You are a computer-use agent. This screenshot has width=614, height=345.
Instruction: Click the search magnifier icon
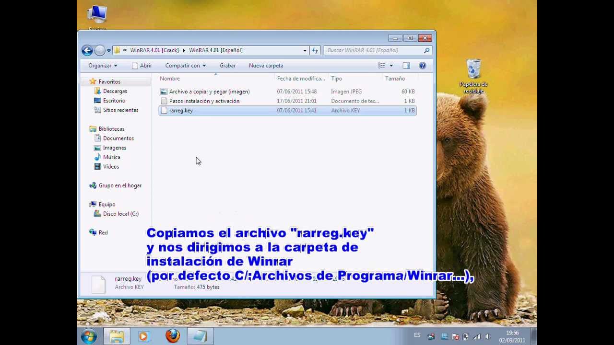coord(426,50)
